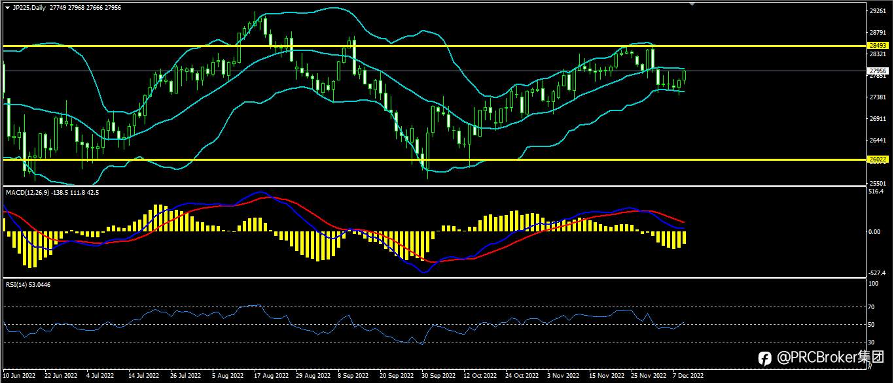
Task: Click the 29261 price scale value
Action: point(877,10)
